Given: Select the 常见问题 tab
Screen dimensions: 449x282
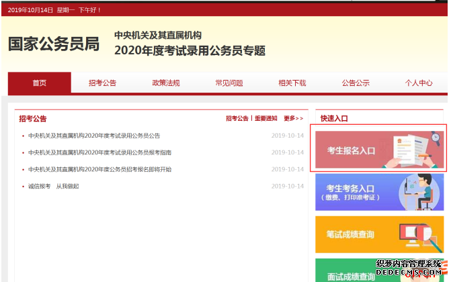Looking at the screenshot, I should click(x=229, y=83).
